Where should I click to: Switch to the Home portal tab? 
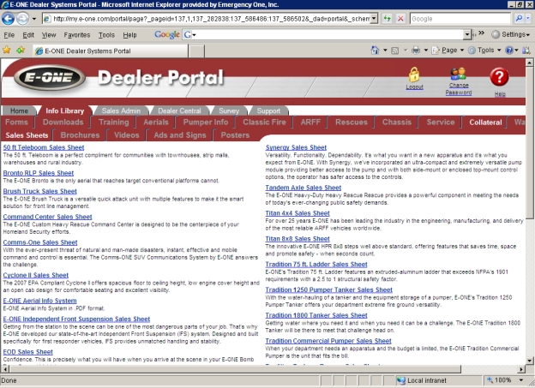19,110
